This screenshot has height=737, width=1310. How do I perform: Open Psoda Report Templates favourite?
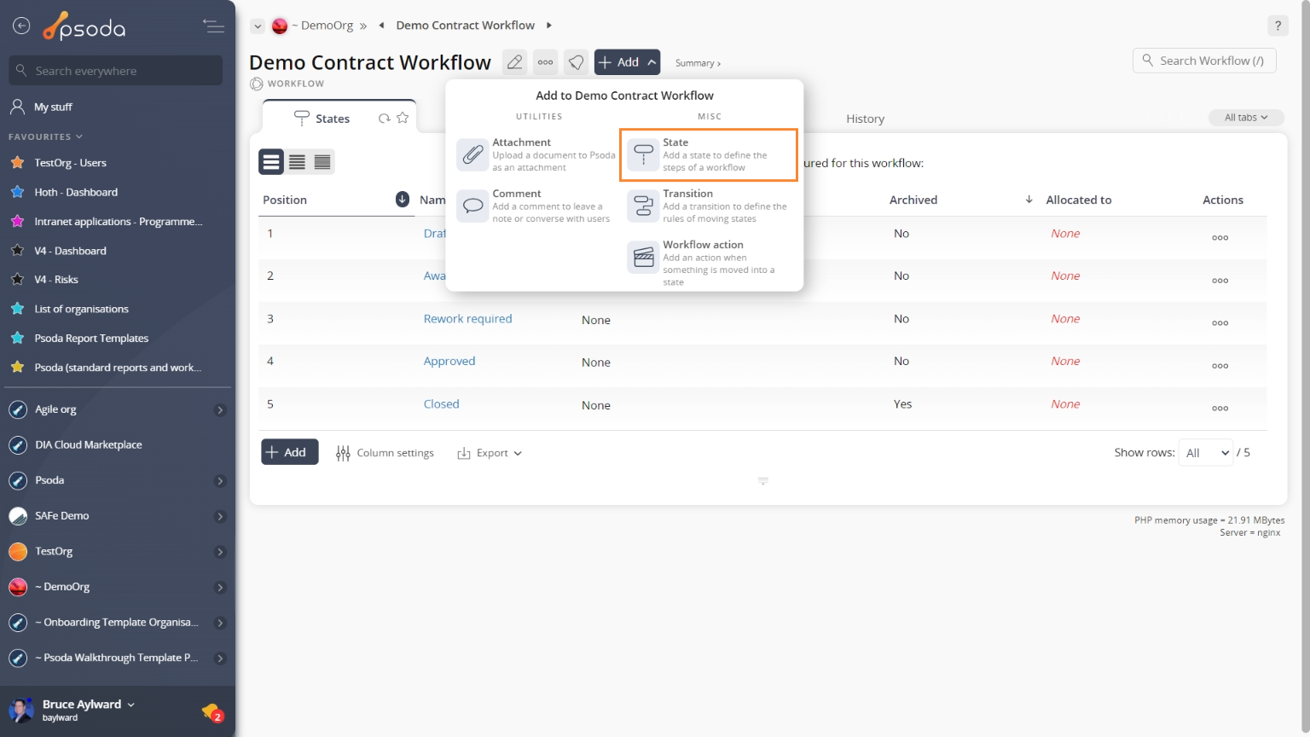click(x=91, y=339)
